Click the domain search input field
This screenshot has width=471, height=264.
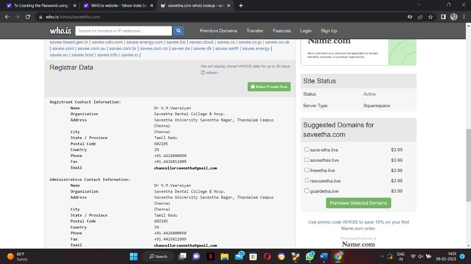[123, 30]
